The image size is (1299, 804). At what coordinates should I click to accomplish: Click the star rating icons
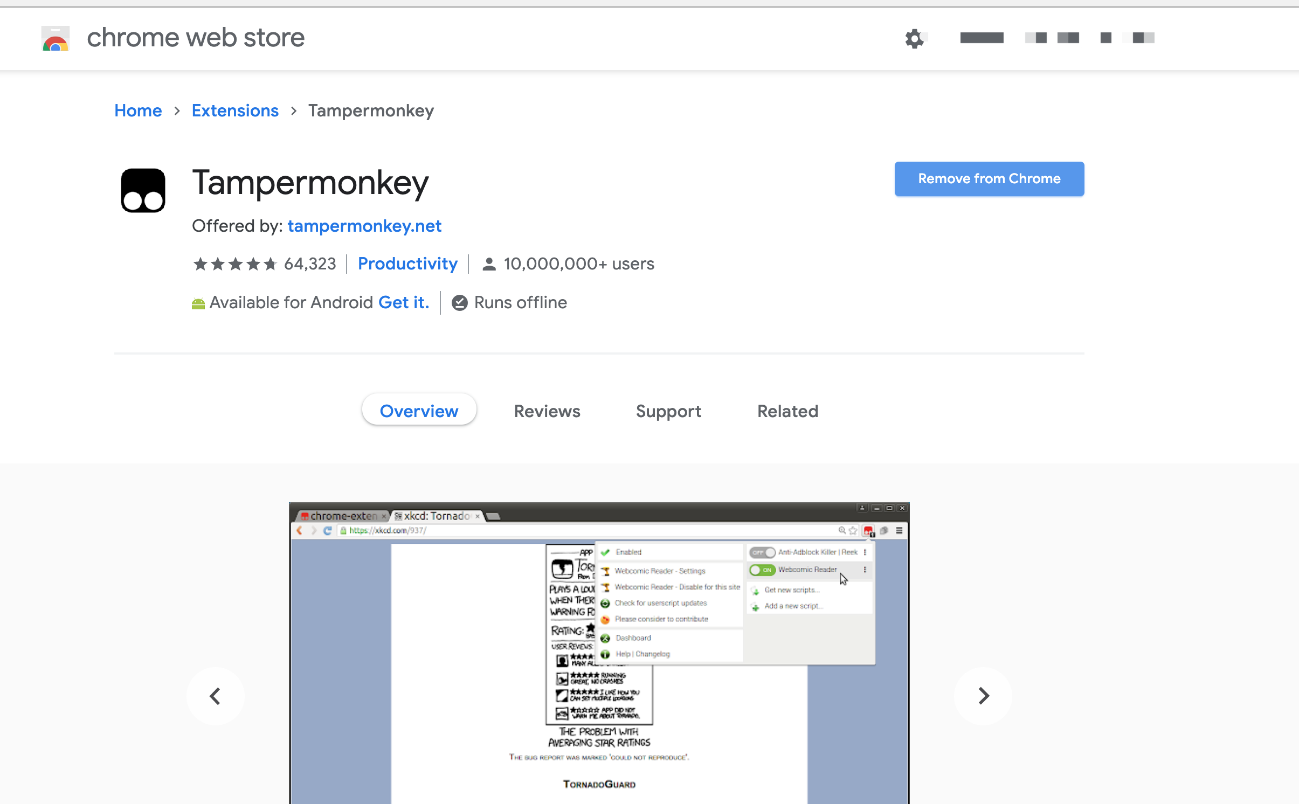coord(235,264)
